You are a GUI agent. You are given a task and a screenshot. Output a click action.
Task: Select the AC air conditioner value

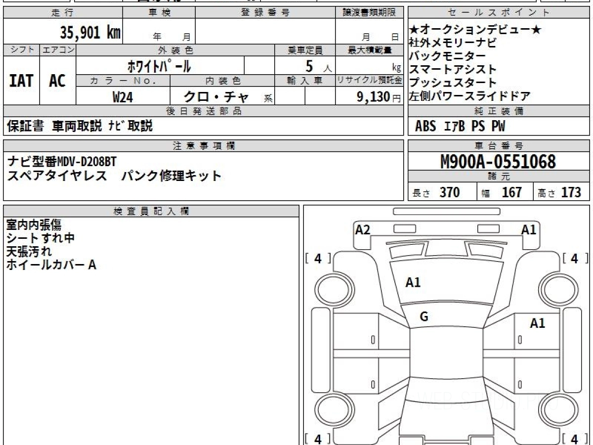coord(57,81)
